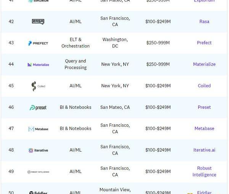Viewport: 229px width, 194px height.
Task: Open the Metabase company link
Action: tap(204, 129)
